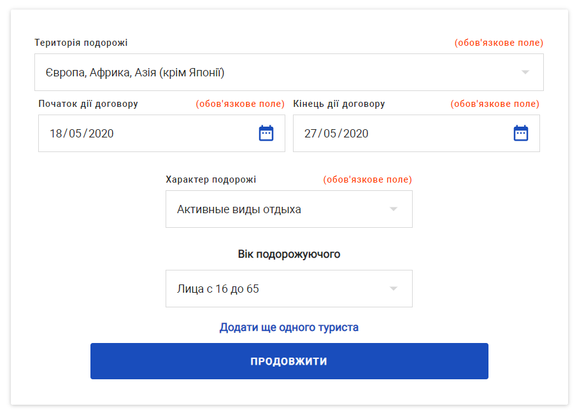
Task: Open the calendar picker for contract end date
Action: coord(521,133)
